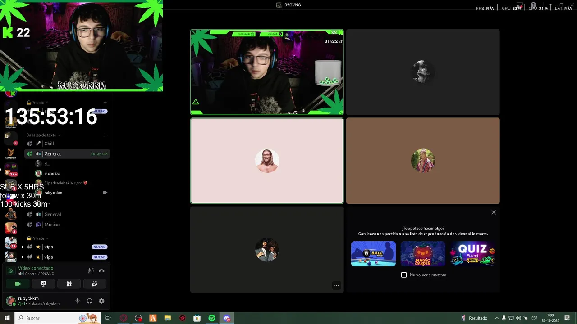Collapse the Canales de texto category

pyautogui.click(x=43, y=135)
